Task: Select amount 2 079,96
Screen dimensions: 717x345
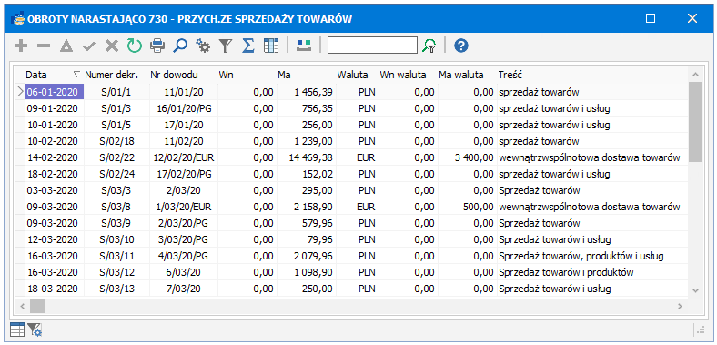Action: coord(307,256)
